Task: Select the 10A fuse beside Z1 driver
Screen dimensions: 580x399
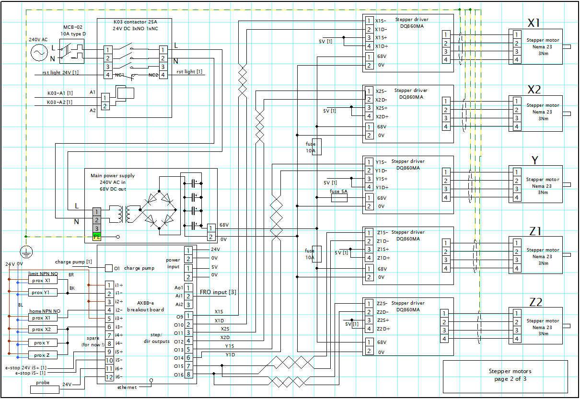Action: click(x=316, y=254)
